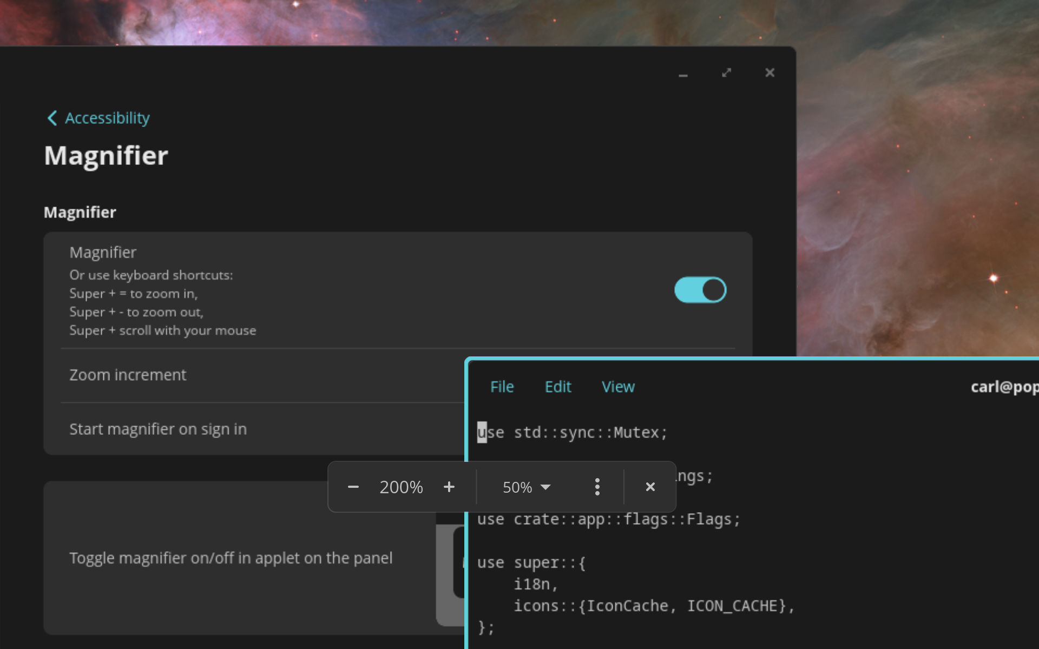Disable the Magnifier toggle switch

point(700,290)
